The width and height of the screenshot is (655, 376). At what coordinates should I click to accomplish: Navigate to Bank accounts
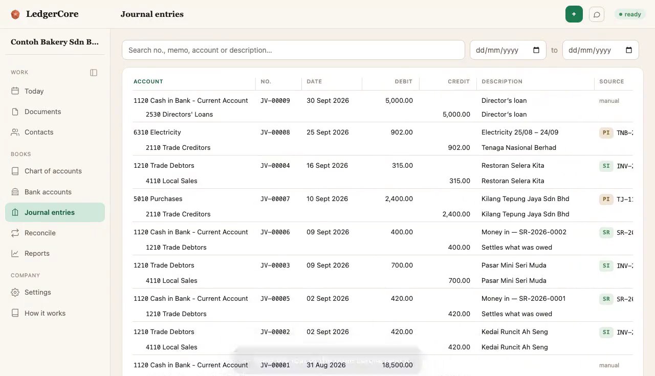[x=55, y=192]
